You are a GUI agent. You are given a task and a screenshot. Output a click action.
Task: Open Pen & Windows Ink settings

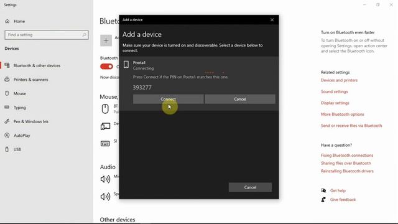(x=31, y=121)
